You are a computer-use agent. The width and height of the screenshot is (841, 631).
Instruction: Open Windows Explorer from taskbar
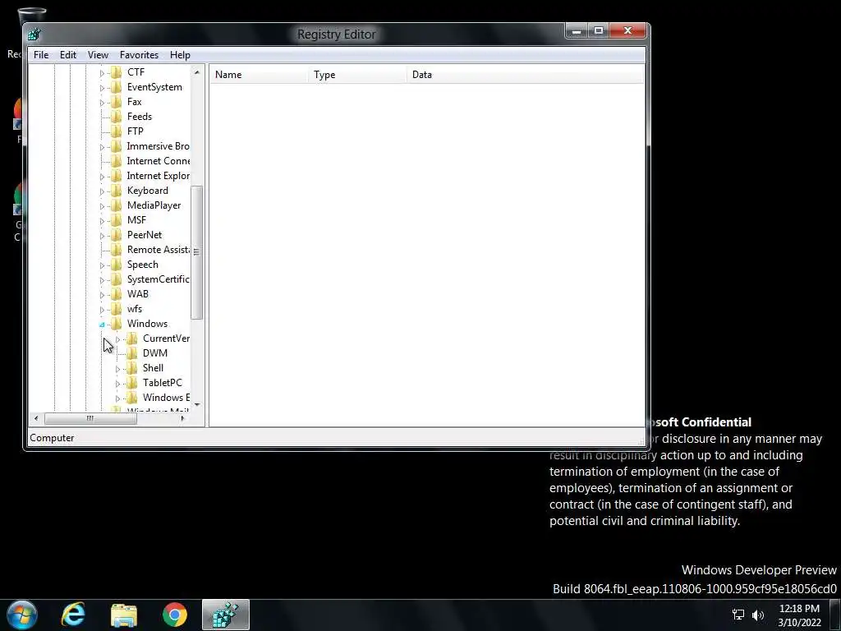click(124, 615)
